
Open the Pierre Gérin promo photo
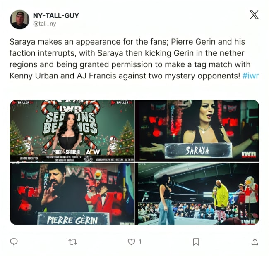72,194
